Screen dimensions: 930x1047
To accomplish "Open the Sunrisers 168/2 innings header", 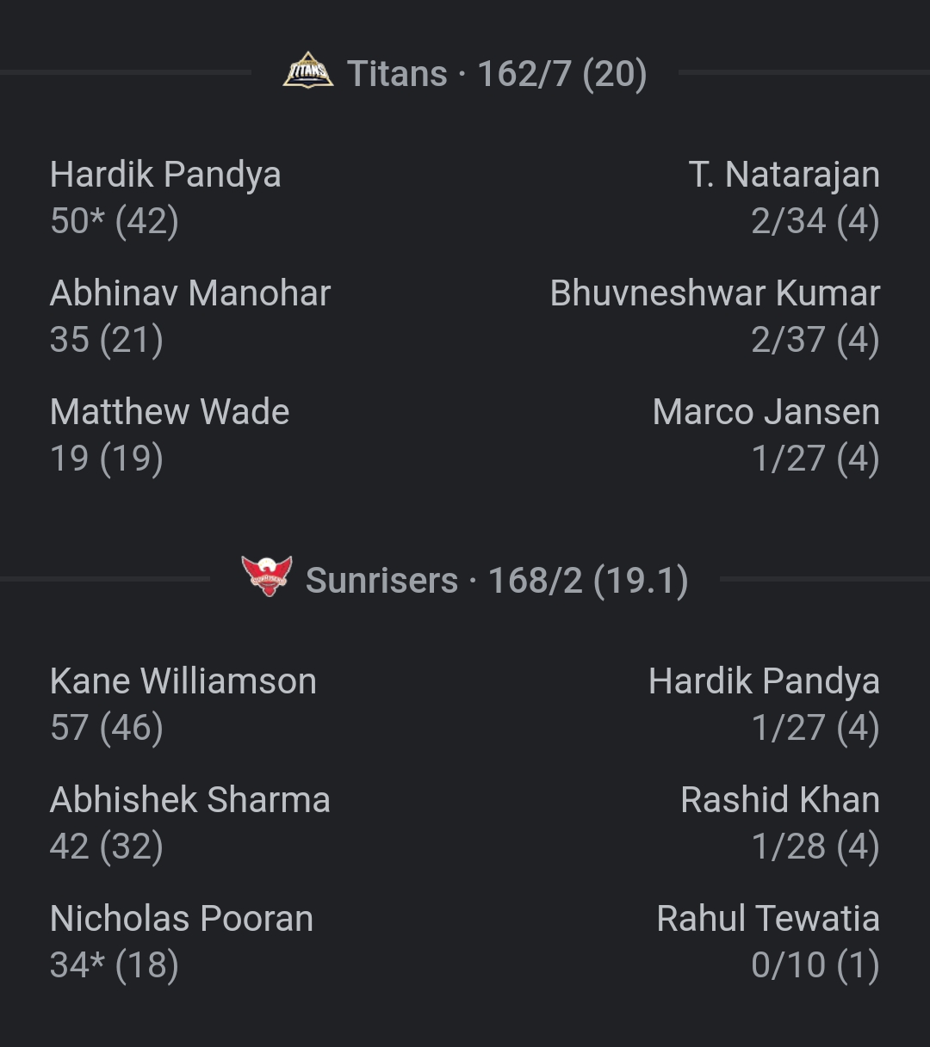I will click(x=496, y=581).
